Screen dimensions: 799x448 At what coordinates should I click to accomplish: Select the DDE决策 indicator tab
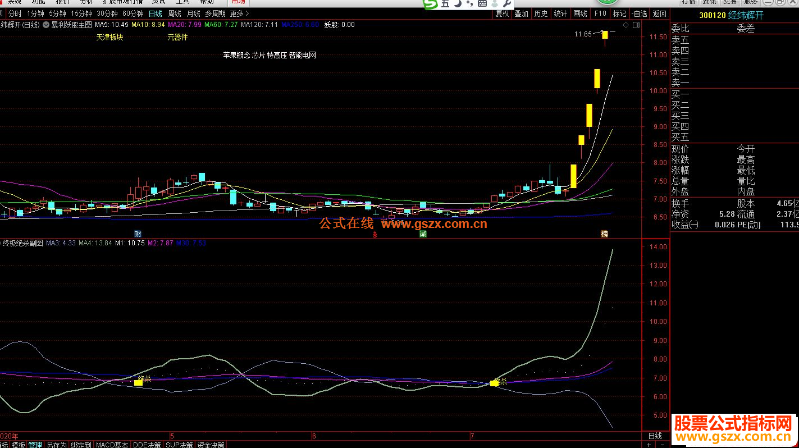coord(147,445)
